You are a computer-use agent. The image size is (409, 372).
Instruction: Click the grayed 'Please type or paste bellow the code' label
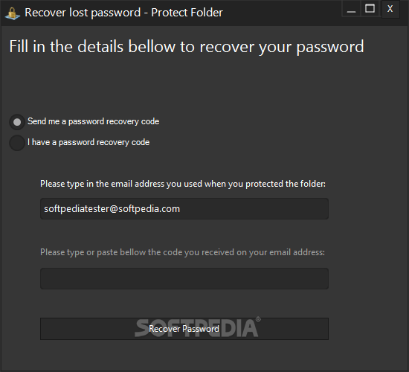click(x=183, y=252)
